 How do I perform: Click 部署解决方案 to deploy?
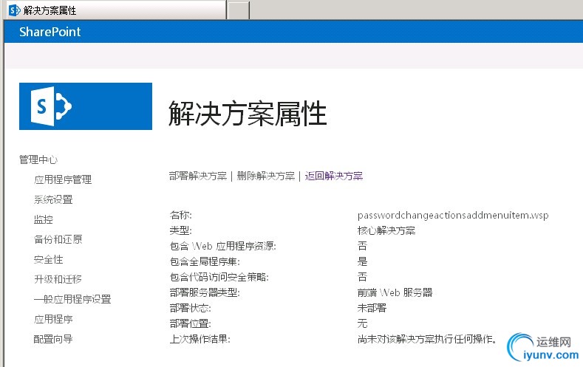198,176
